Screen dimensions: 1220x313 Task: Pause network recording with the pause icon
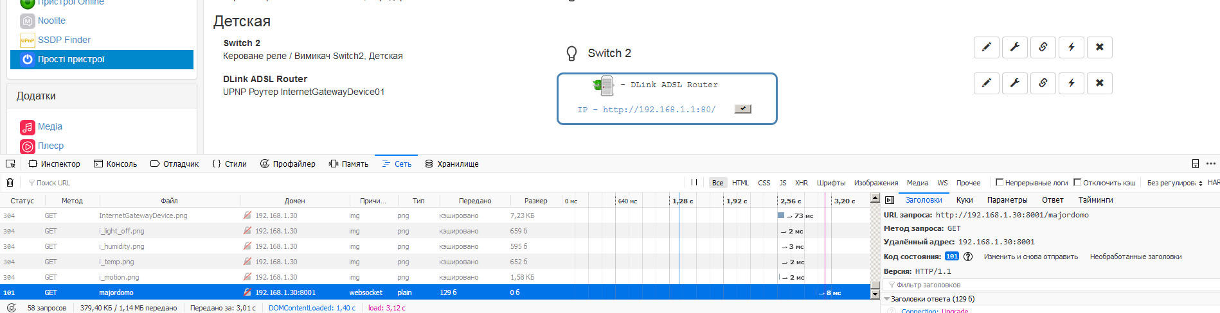click(694, 183)
